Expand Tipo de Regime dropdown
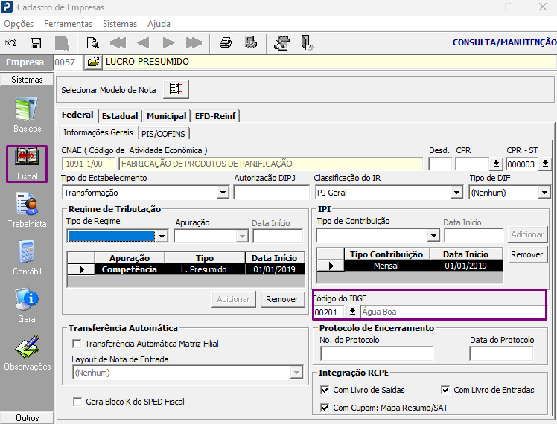The width and height of the screenshot is (557, 424). [x=162, y=236]
